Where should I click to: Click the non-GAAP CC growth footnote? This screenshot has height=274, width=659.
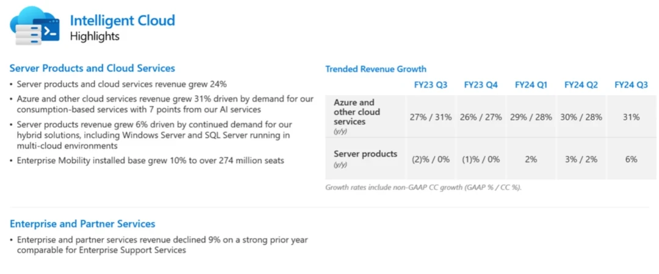423,187
